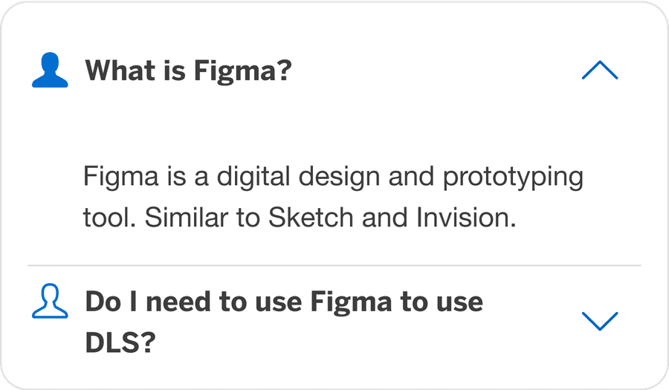Click the divider line between the two questions
Viewport: 669px width, 390px height.
click(334, 265)
